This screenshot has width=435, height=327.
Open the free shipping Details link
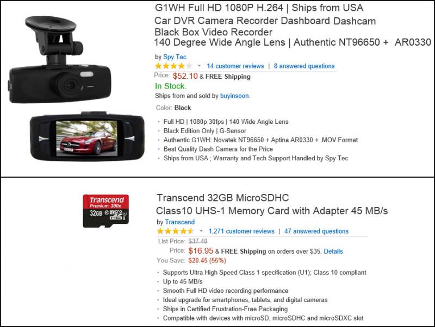click(x=333, y=251)
